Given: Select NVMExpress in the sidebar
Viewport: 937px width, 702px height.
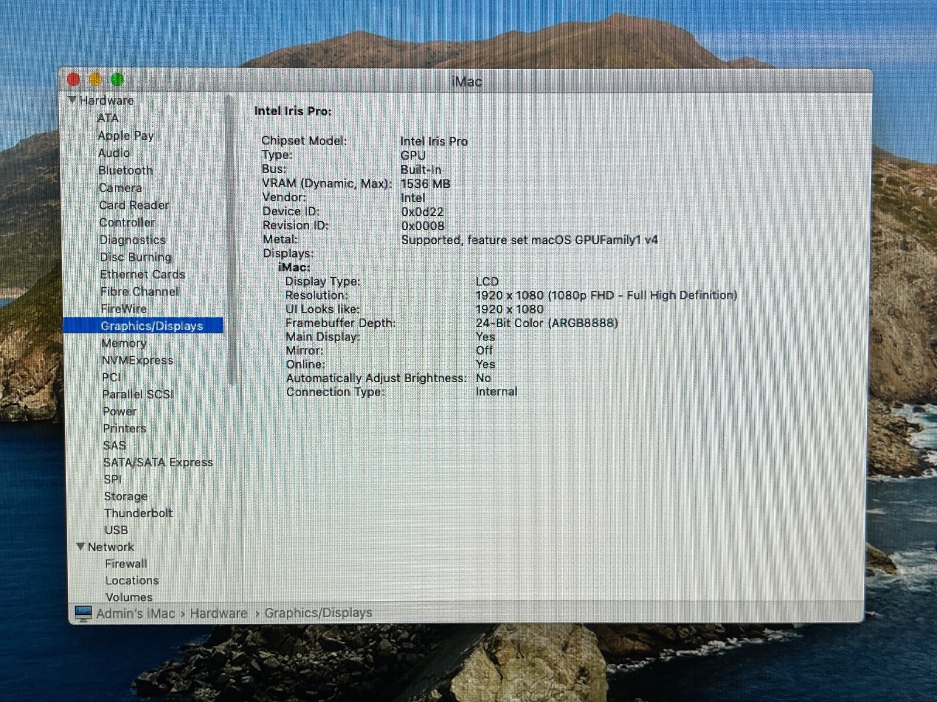Looking at the screenshot, I should tap(137, 360).
